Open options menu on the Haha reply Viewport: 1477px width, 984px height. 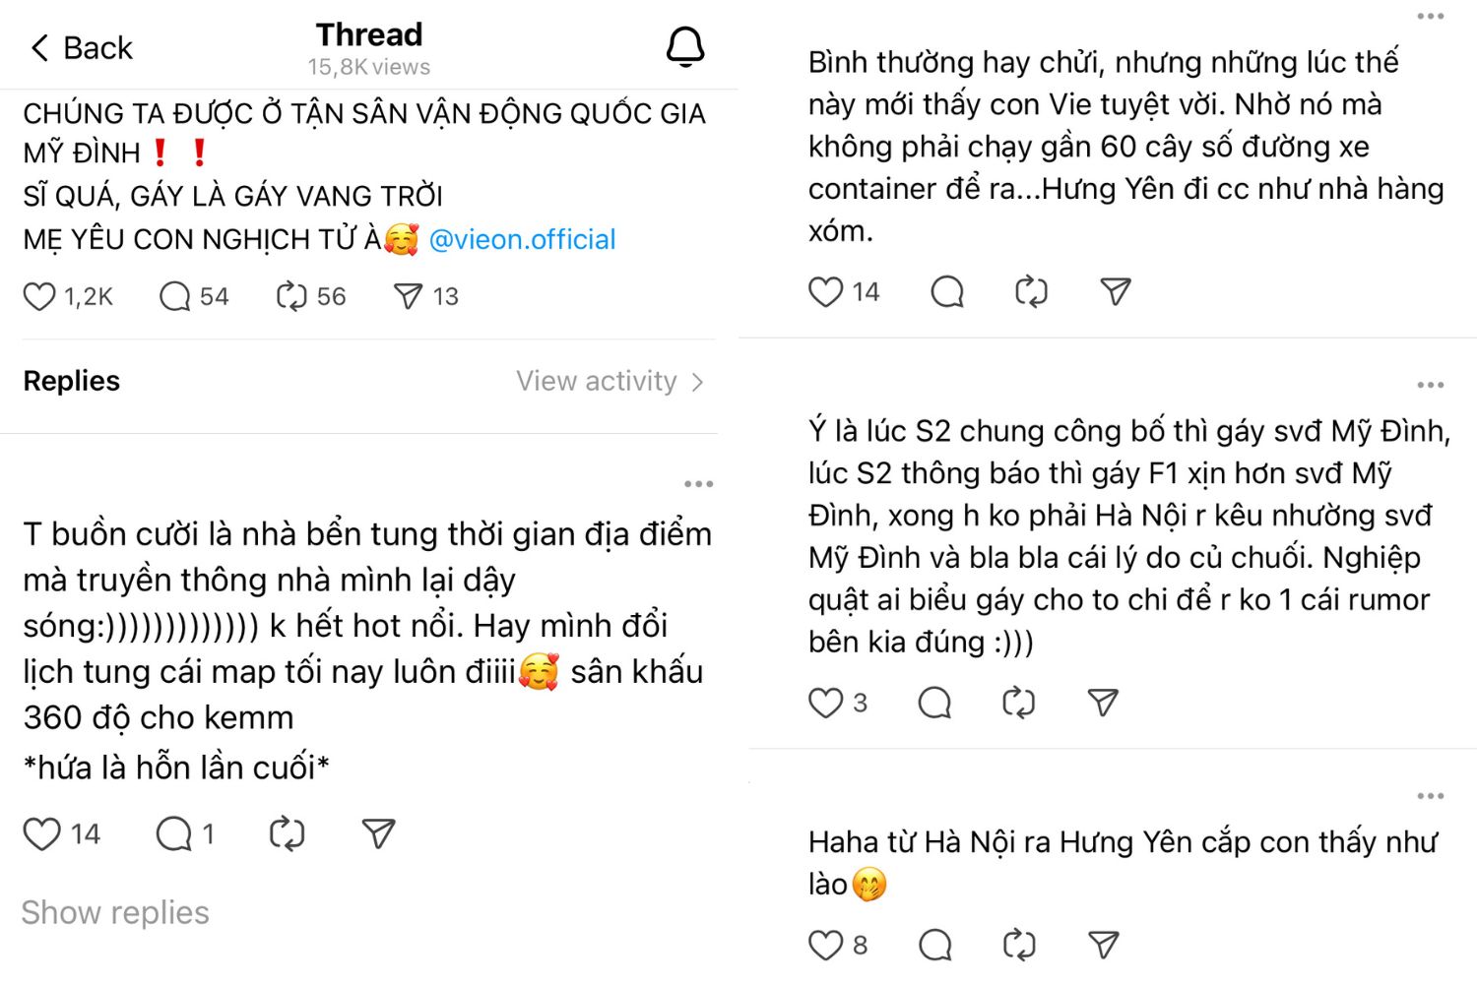[x=1429, y=795]
